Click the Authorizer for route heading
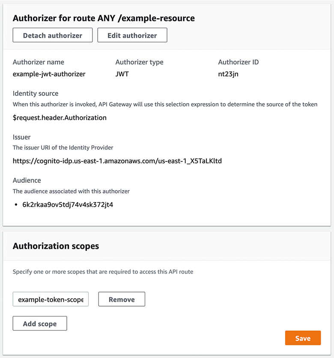334x358 pixels. (x=104, y=18)
